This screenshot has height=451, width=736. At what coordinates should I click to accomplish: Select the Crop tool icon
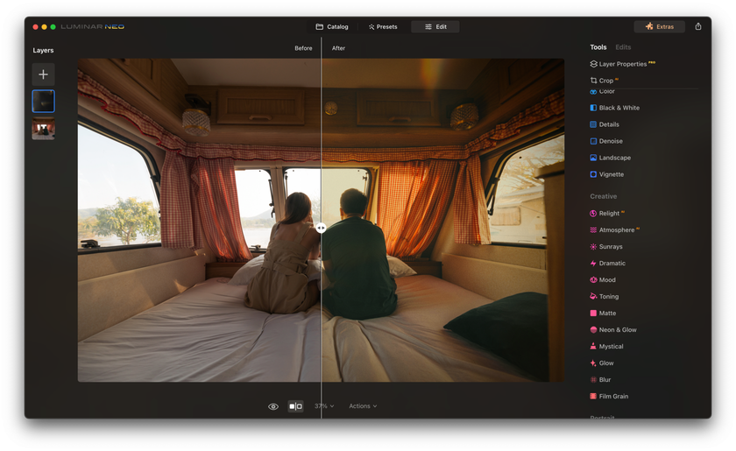[593, 81]
